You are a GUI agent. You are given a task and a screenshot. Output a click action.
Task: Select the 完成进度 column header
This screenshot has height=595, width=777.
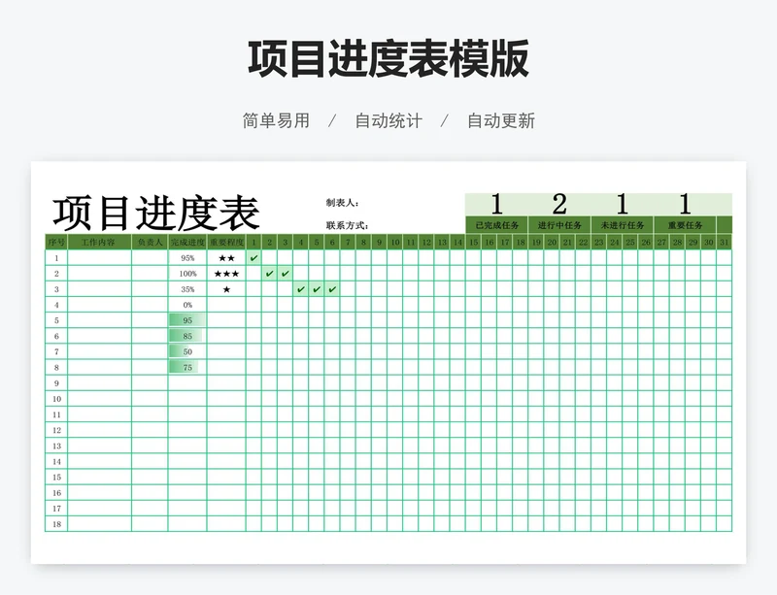(187, 243)
